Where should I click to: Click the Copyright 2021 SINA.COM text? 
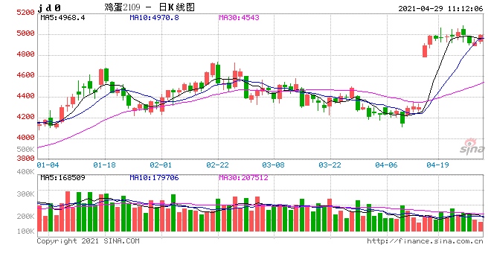pos(88,241)
